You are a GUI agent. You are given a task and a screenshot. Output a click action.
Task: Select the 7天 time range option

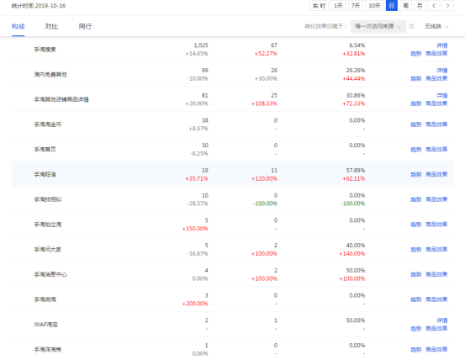pos(356,6)
